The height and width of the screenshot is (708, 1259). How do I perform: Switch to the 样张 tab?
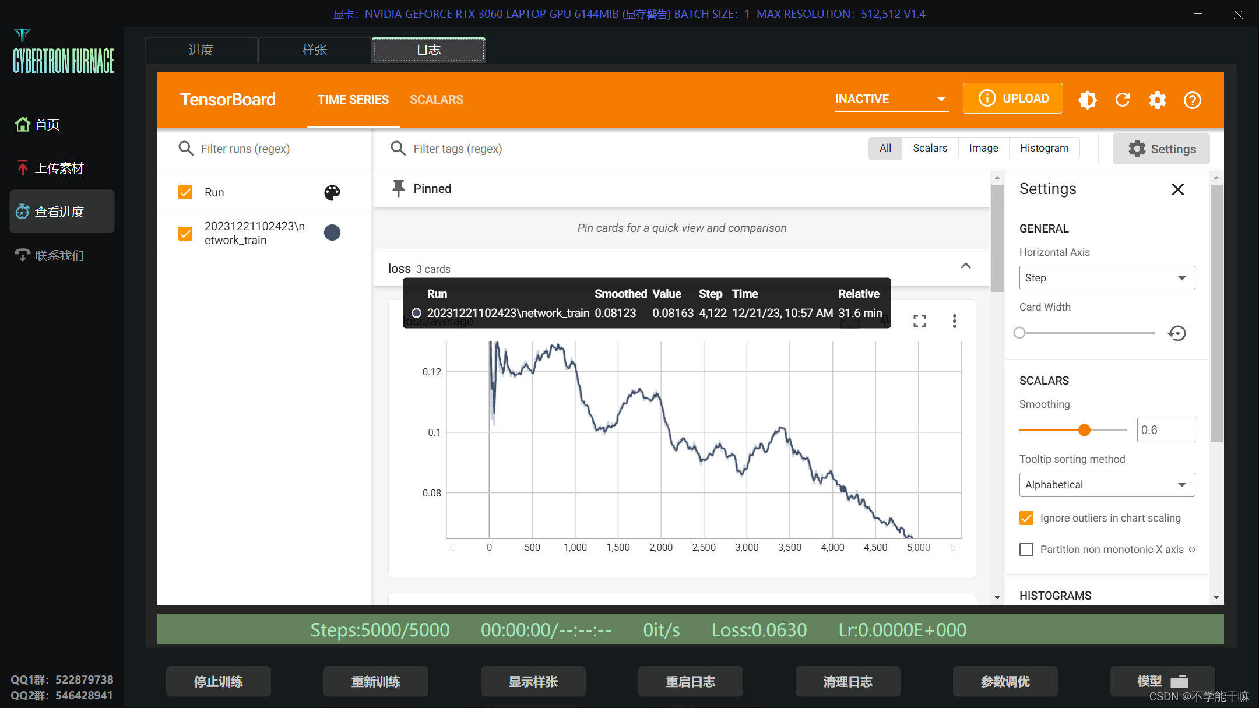(315, 50)
